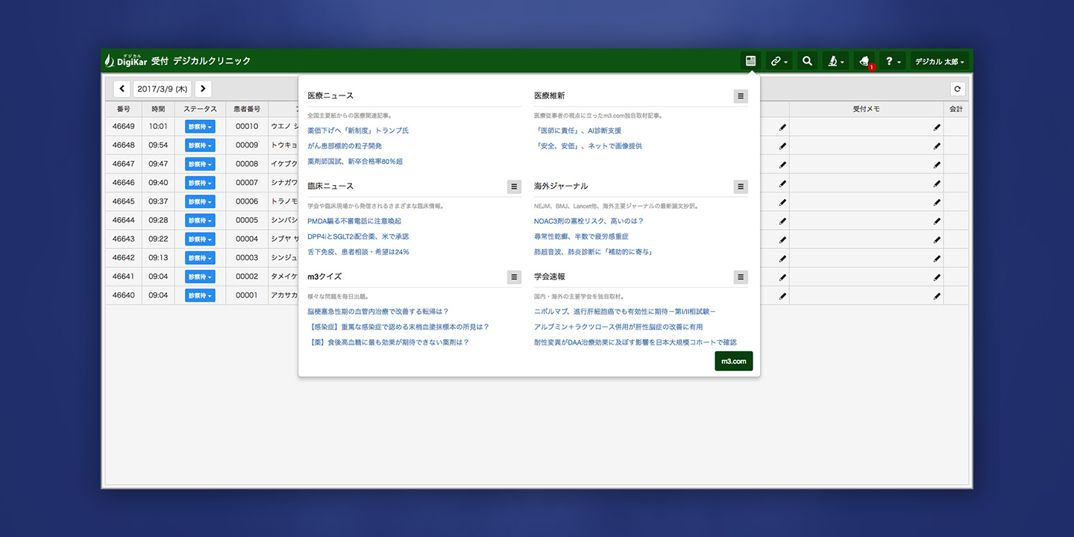This screenshot has width=1074, height=537.
Task: Open link 薬剤師国試、新卒合格率80%超
Action: (355, 162)
